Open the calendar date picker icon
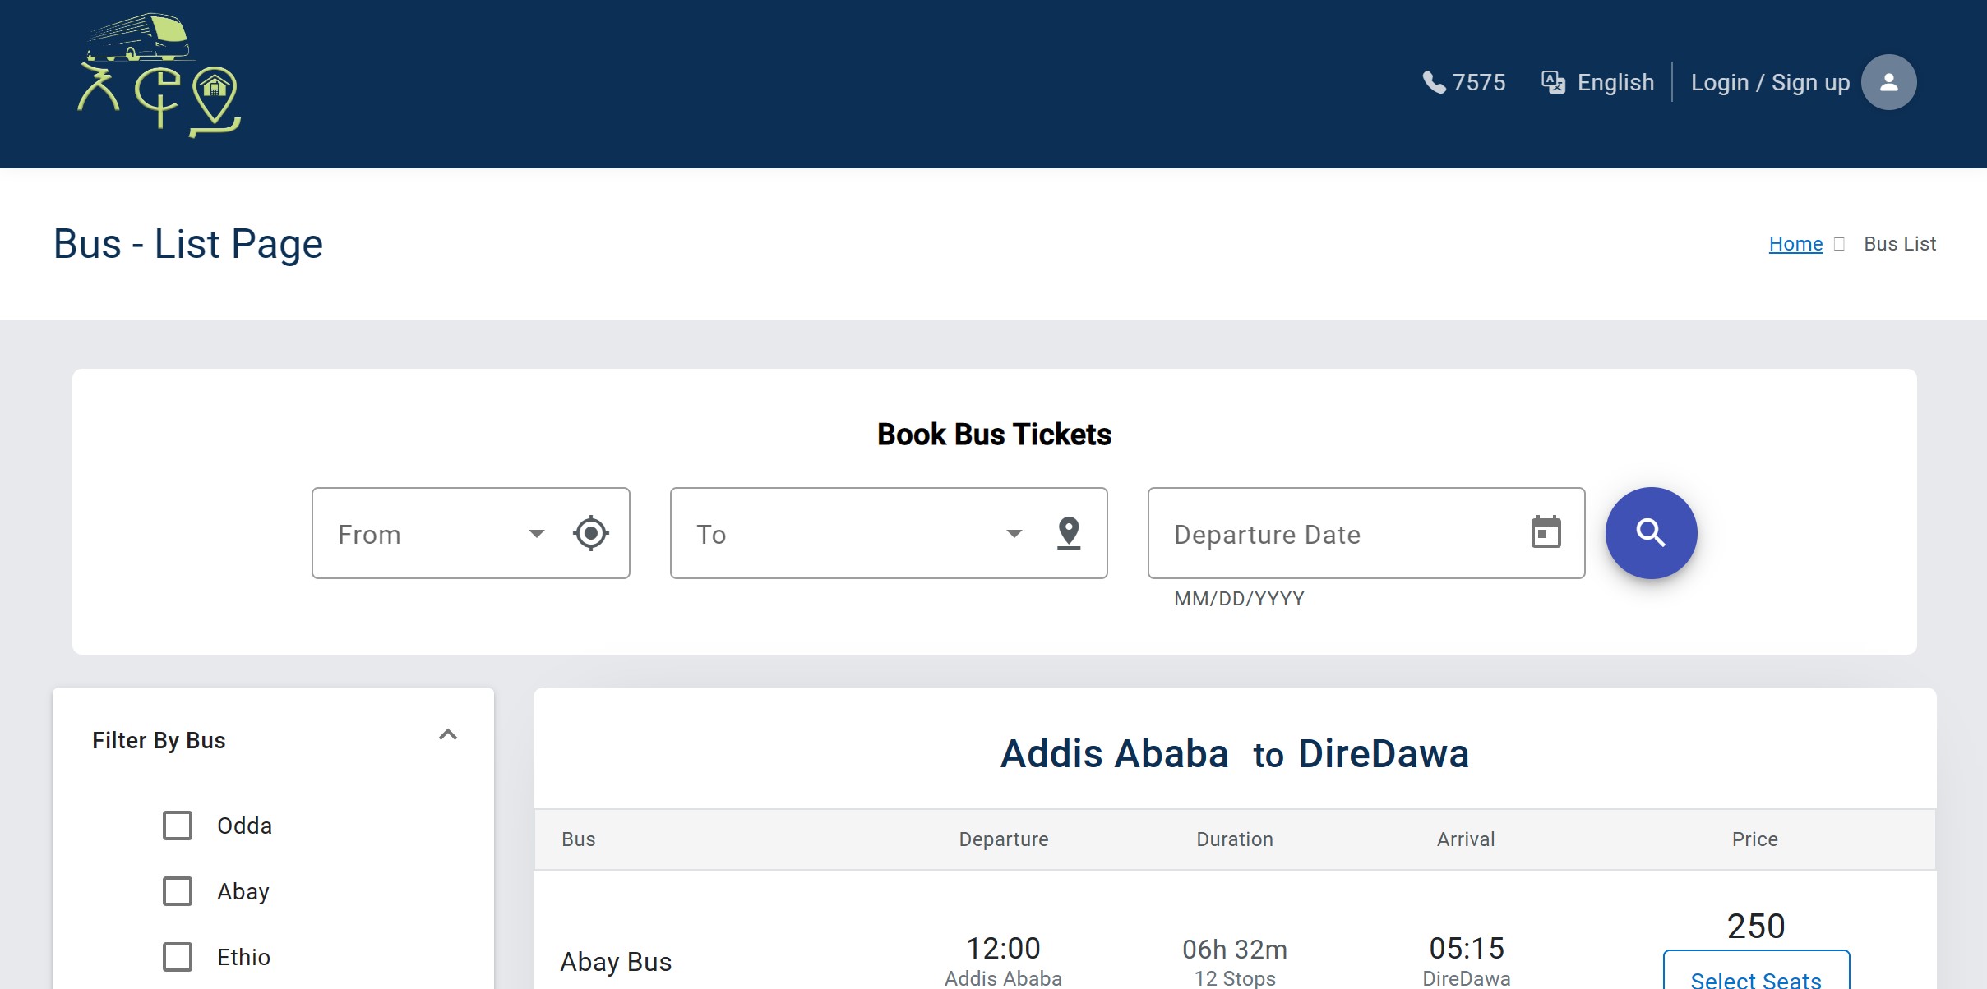Viewport: 1987px width, 989px height. pyautogui.click(x=1546, y=532)
